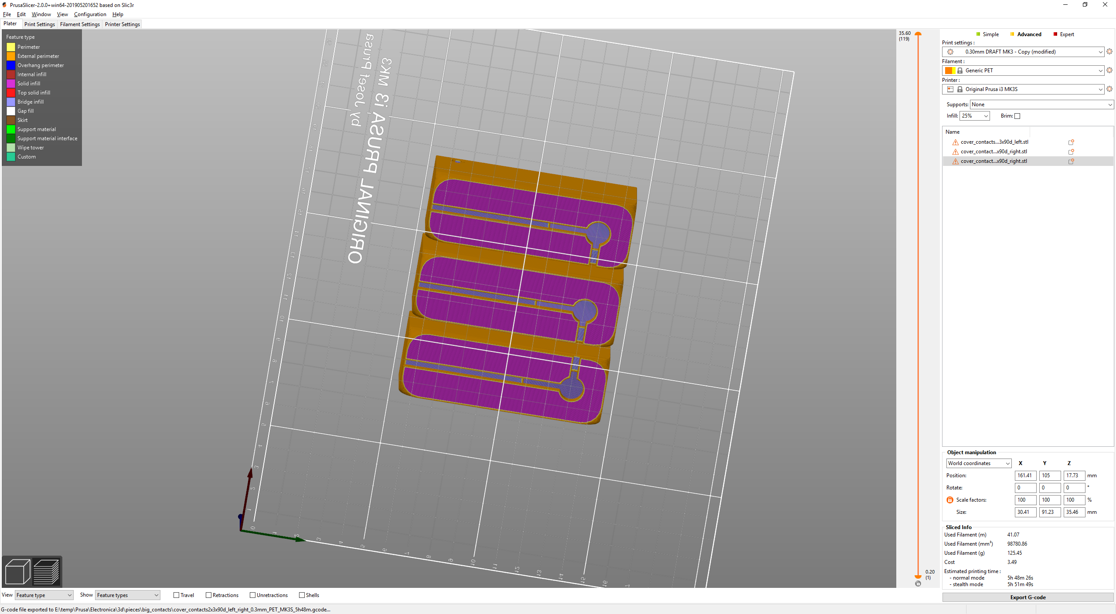
Task: Click the isometric view icon bottom-left
Action: [x=17, y=572]
